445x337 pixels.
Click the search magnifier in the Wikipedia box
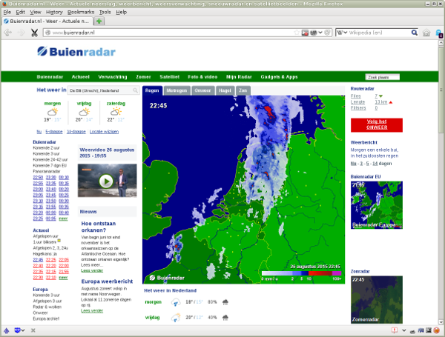pyautogui.click(x=415, y=33)
